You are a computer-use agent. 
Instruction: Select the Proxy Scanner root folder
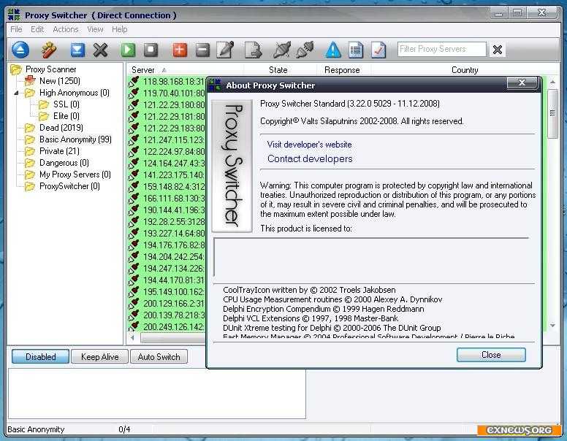[50, 69]
